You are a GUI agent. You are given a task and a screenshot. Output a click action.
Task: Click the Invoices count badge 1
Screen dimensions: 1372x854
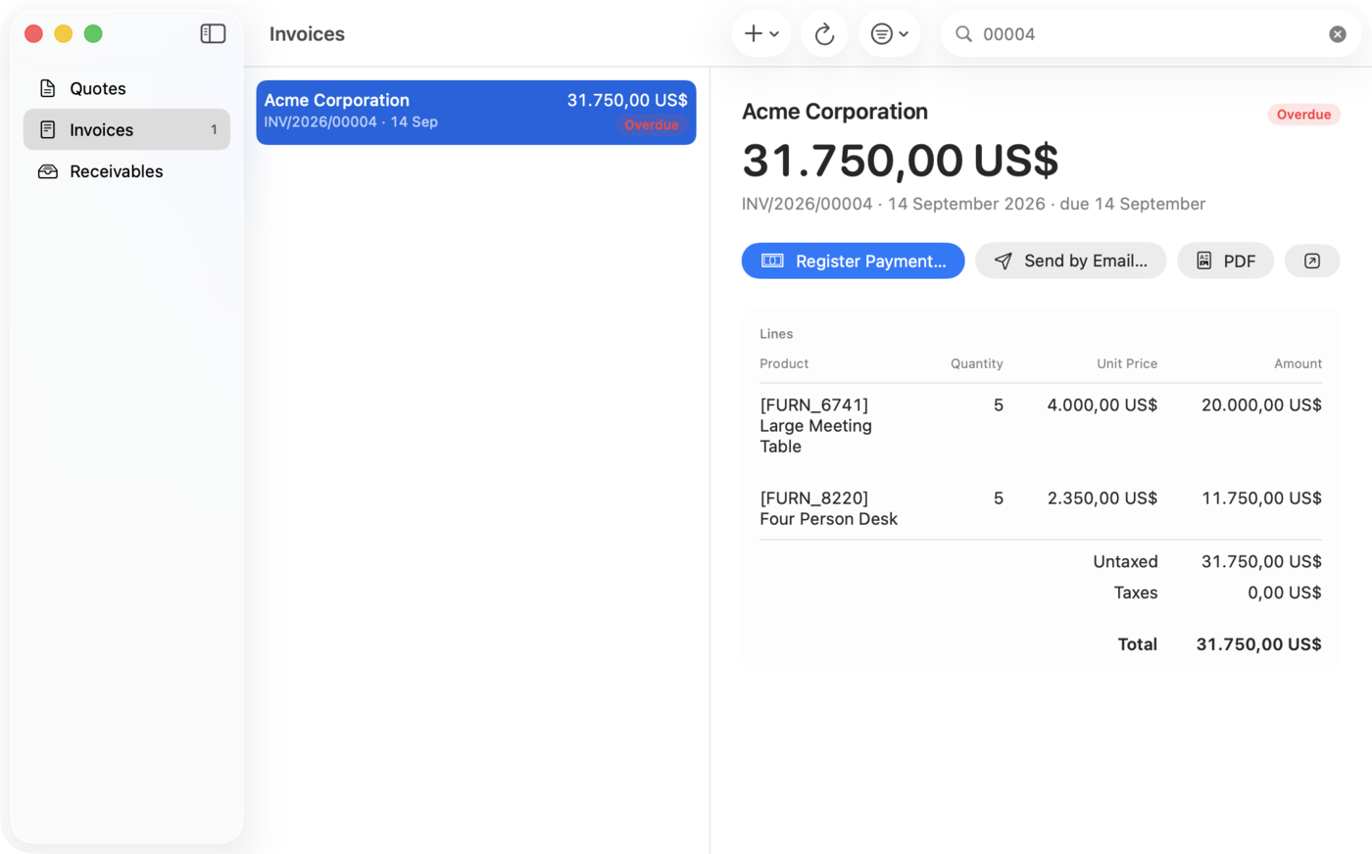(214, 129)
